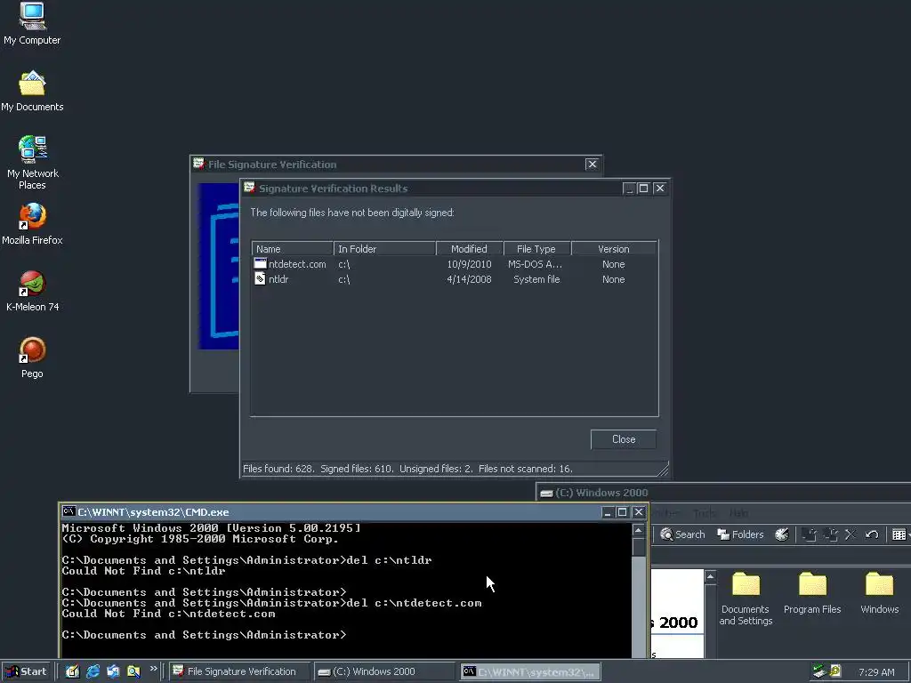Viewport: 911px width, 683px height.
Task: Launch Outlook Express from Quick Launch
Action: point(113,671)
